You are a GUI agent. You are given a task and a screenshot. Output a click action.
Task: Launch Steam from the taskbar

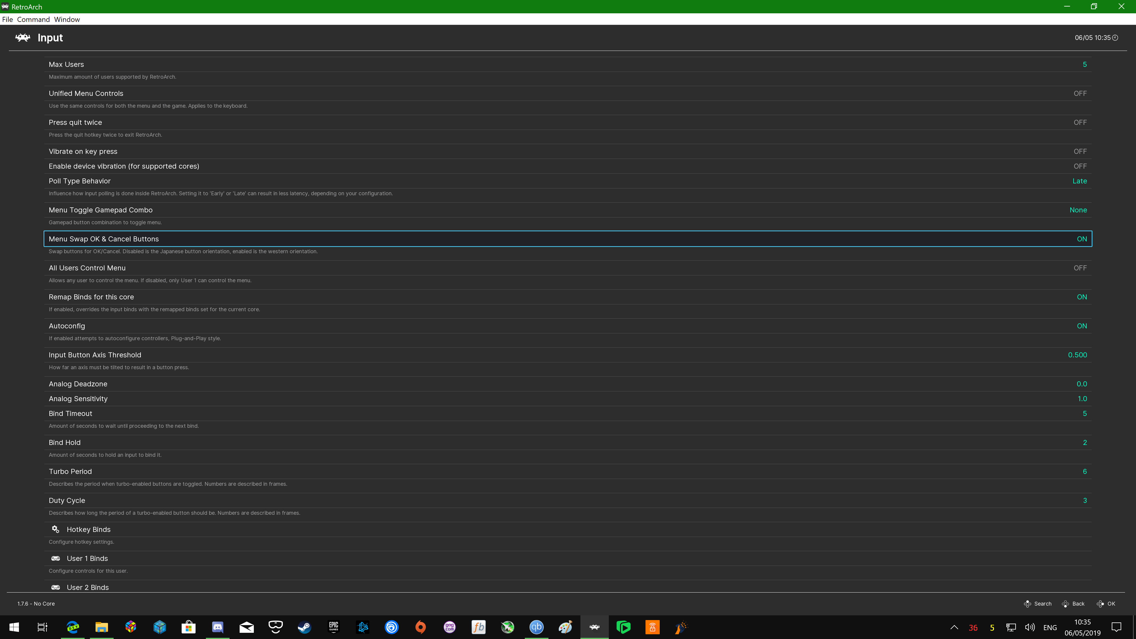pos(304,627)
